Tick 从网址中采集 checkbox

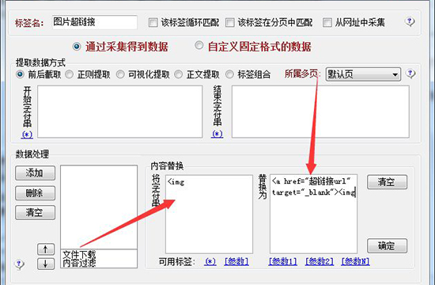tap(327, 22)
